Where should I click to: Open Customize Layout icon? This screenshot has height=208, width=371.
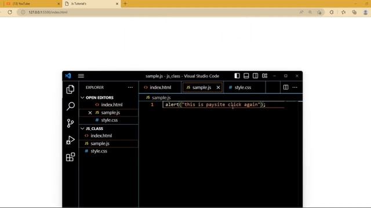click(x=264, y=76)
